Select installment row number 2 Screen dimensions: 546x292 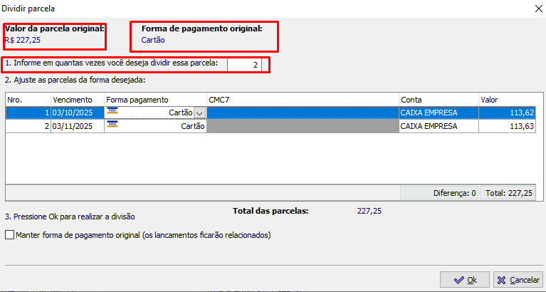click(x=28, y=126)
